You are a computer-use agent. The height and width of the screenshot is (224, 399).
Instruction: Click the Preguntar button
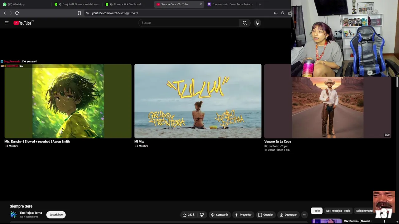[243, 215]
